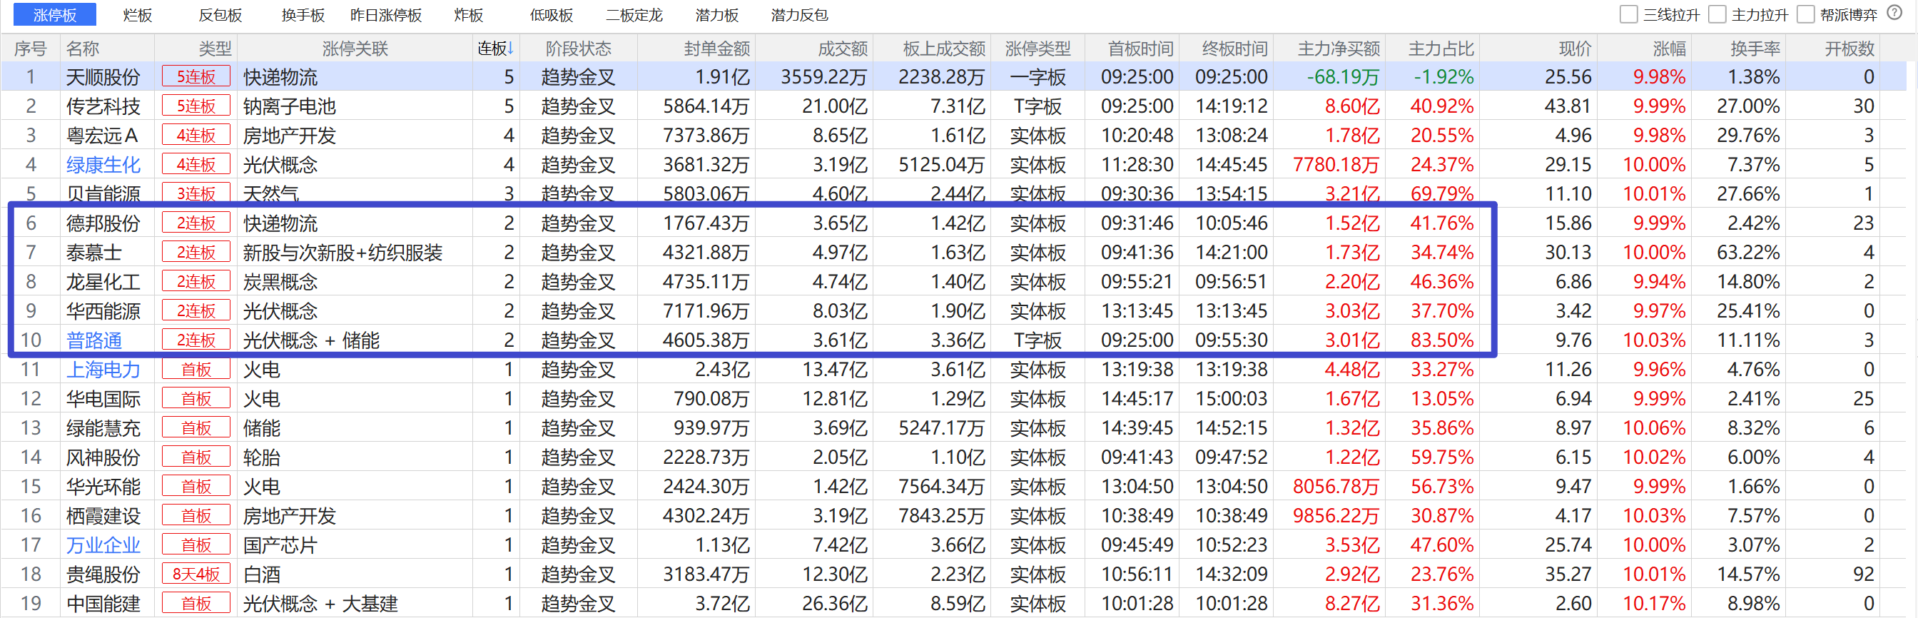Open stock 万业企业 link
The image size is (1918, 618).
click(x=103, y=545)
